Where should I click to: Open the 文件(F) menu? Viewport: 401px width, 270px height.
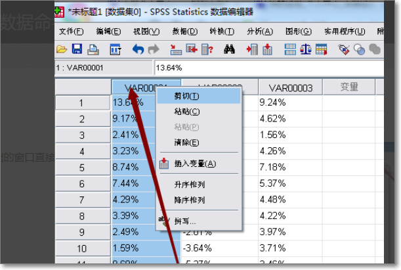coord(71,32)
